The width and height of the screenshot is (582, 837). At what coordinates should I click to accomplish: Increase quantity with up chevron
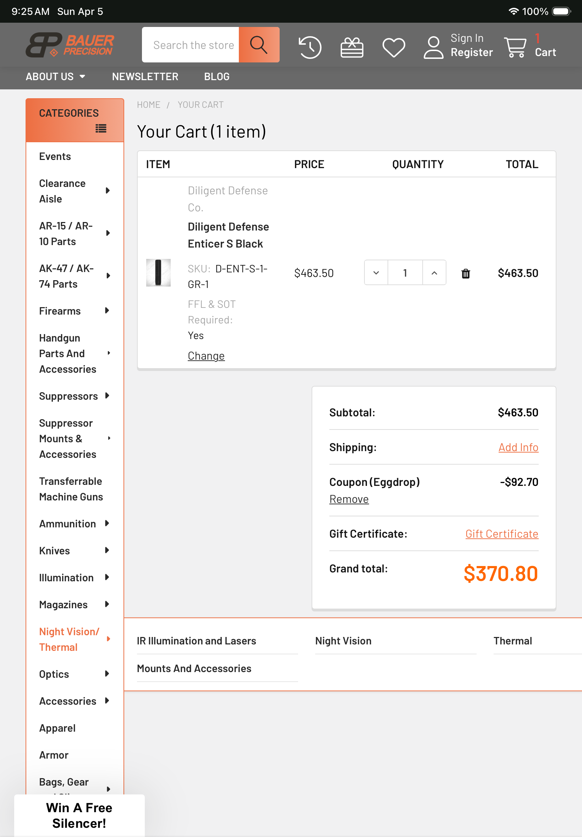[434, 273]
